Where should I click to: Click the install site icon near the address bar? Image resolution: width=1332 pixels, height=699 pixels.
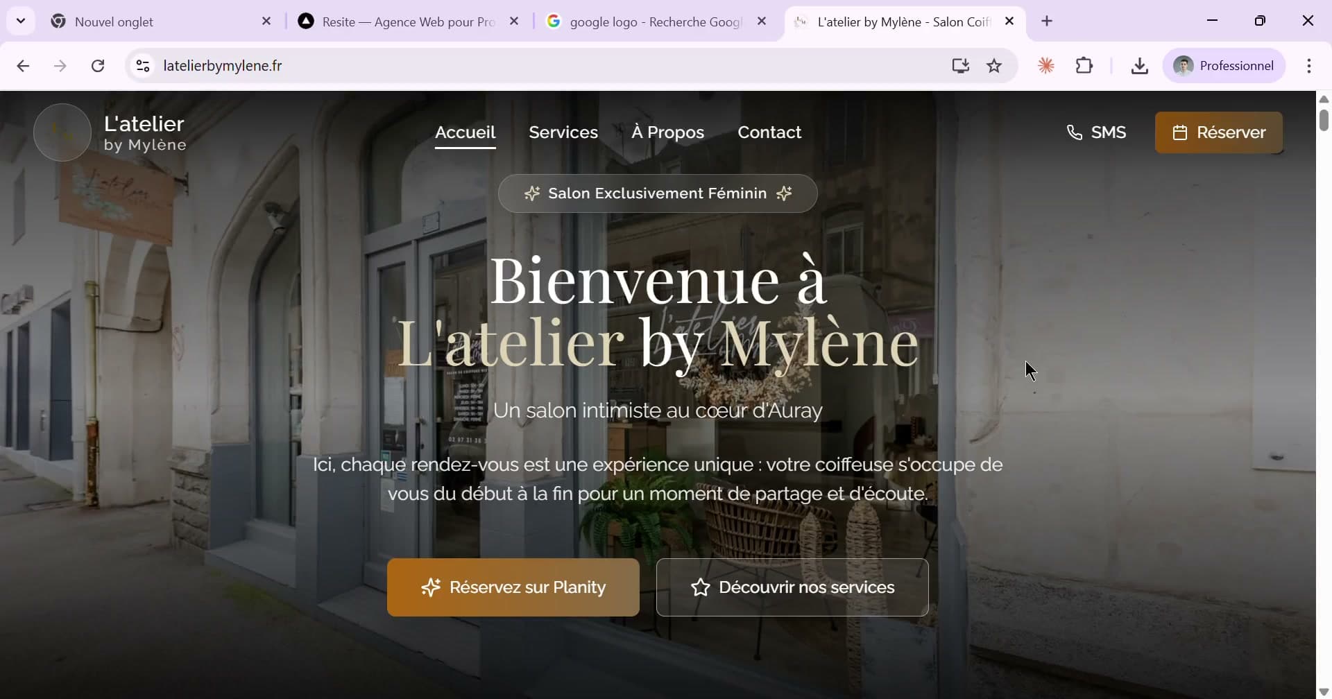coord(959,65)
